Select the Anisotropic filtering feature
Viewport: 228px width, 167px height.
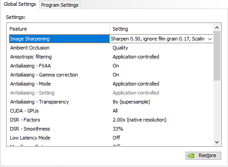coord(31,57)
